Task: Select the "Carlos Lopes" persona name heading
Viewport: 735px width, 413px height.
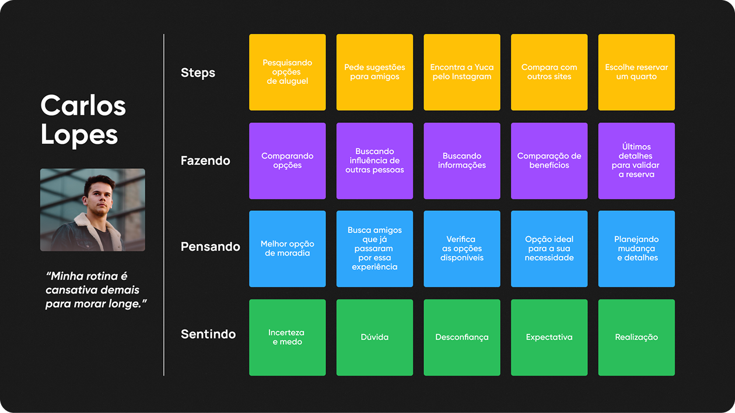Action: (83, 121)
